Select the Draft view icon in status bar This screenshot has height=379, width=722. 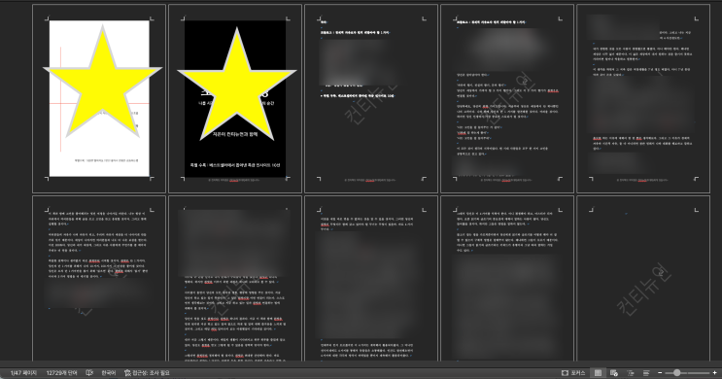646,372
